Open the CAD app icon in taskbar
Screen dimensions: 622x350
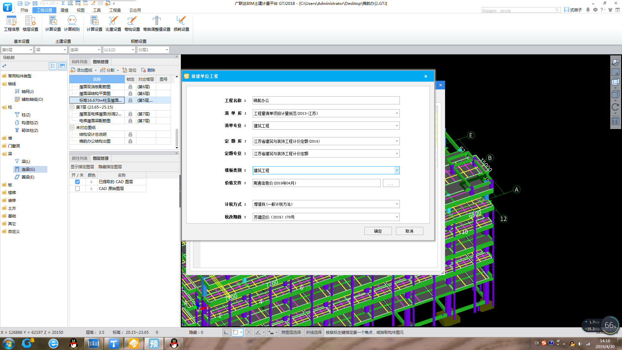(93, 344)
